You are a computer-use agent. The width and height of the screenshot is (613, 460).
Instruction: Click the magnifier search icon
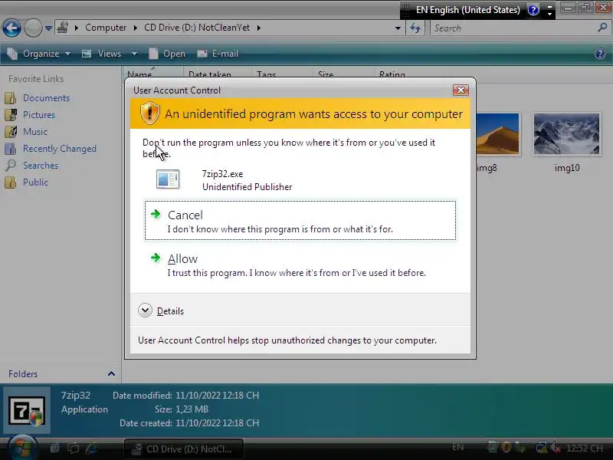(x=602, y=28)
